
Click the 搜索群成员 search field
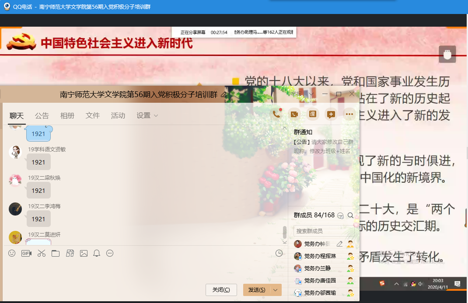323,231
